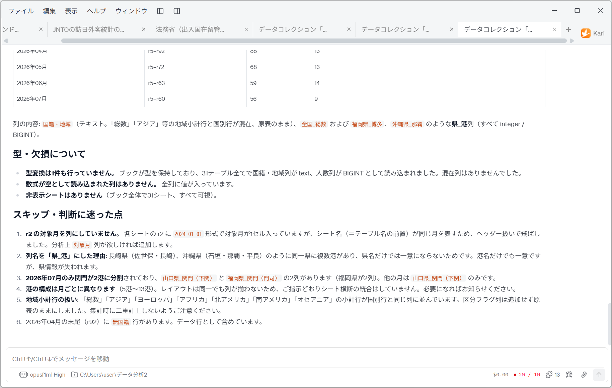This screenshot has width=612, height=388.
Task: Close the JNTOの訪日外客統計 tab
Action: point(144,29)
